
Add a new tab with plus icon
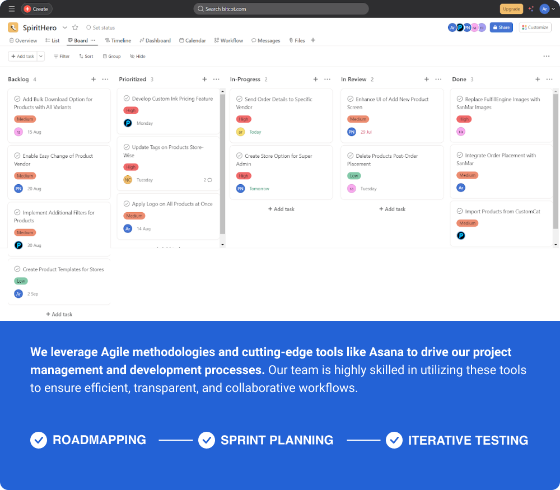pos(313,40)
